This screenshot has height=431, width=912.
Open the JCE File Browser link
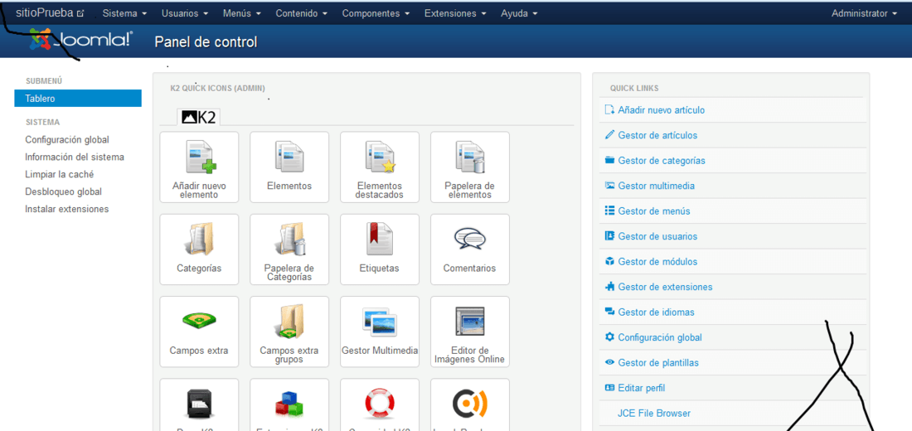click(x=654, y=414)
